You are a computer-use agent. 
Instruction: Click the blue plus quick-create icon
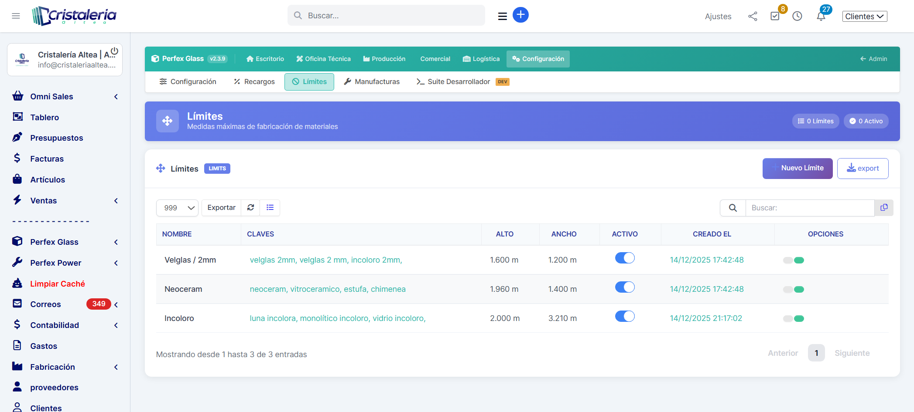520,15
